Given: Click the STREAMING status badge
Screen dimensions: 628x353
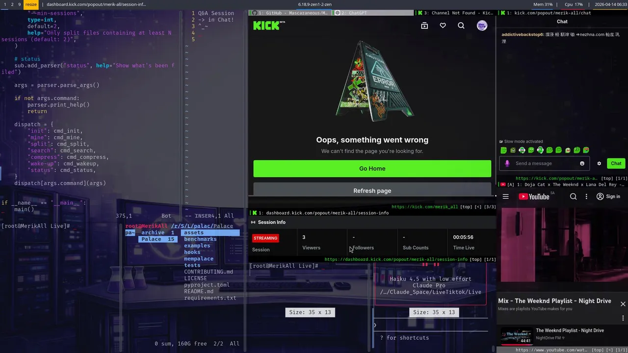Looking at the screenshot, I should 265,238.
